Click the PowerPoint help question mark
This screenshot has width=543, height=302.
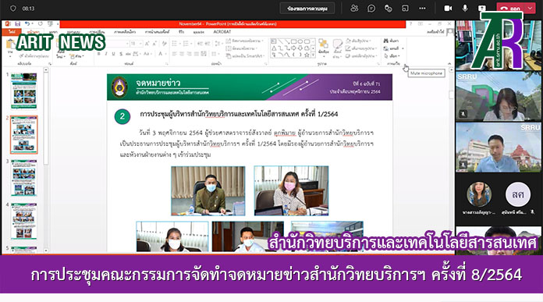(x=411, y=24)
